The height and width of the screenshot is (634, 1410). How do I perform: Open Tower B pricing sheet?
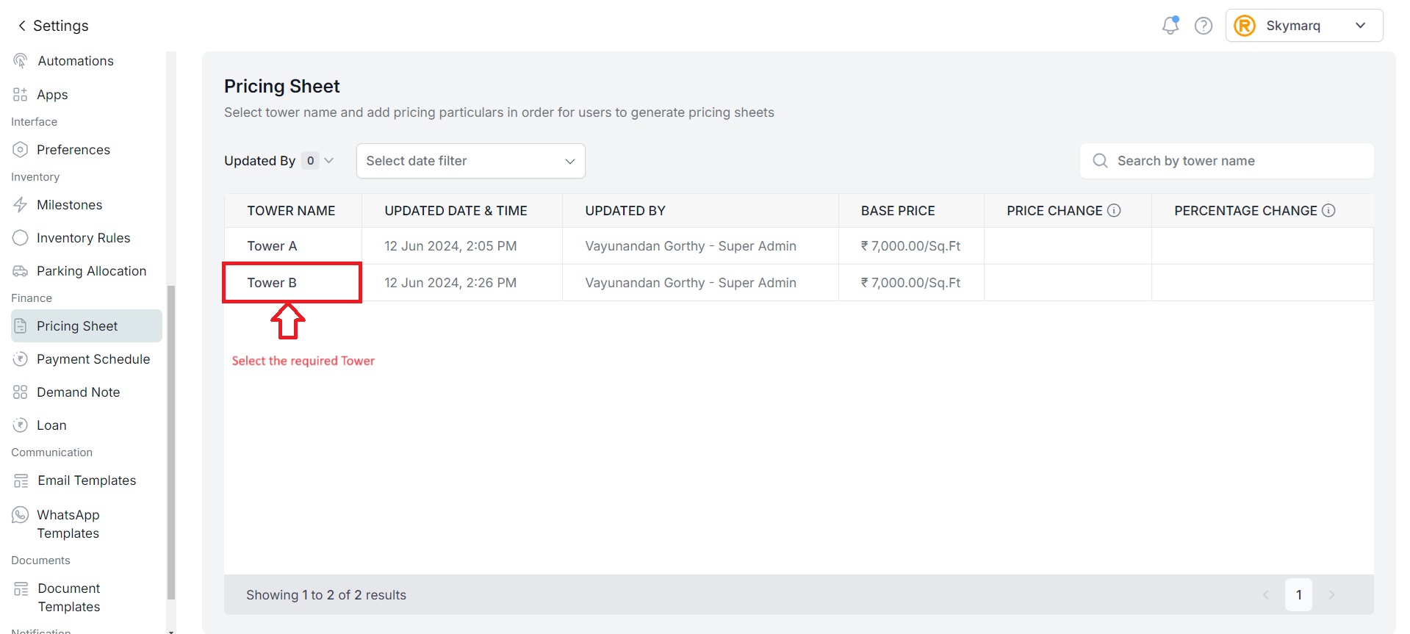coord(272,283)
